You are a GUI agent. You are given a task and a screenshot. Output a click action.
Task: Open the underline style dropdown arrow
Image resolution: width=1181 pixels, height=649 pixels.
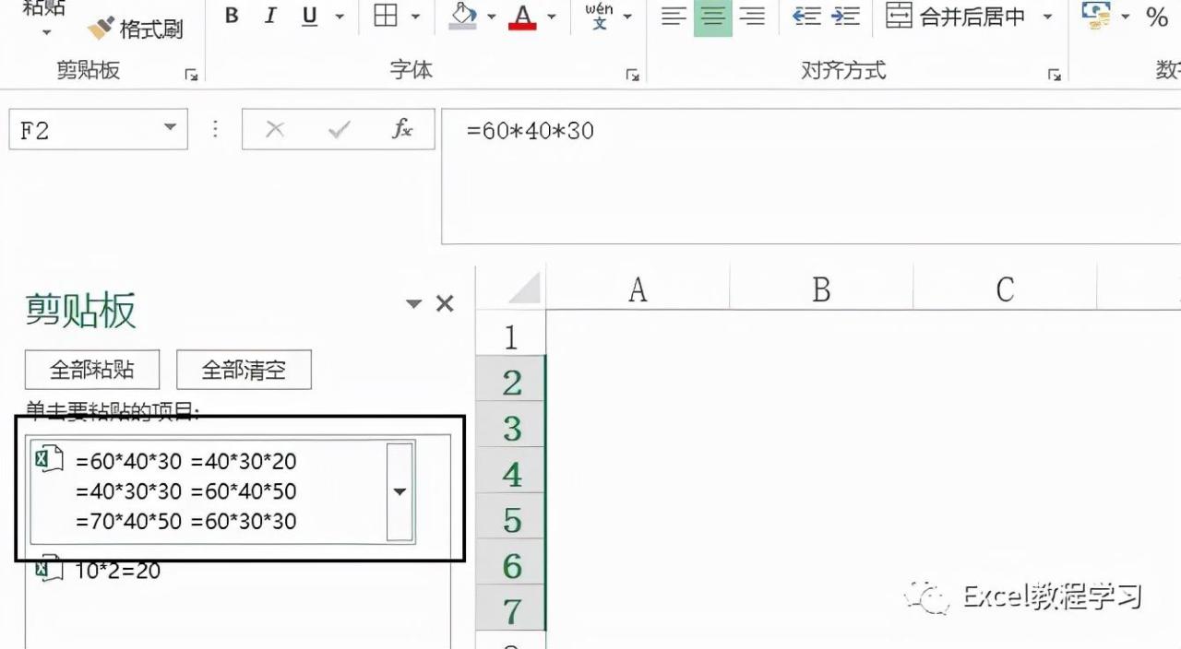click(x=339, y=16)
